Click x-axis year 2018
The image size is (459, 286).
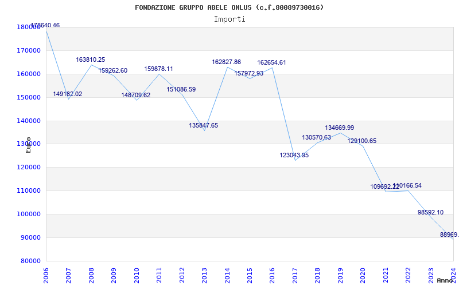tap(318, 275)
